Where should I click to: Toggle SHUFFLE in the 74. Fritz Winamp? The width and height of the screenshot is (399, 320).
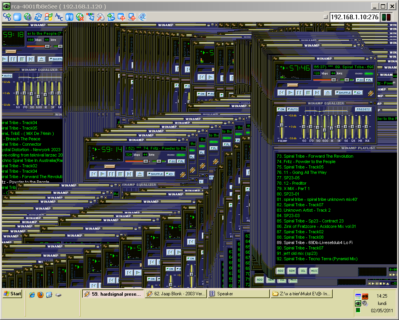tap(156, 174)
